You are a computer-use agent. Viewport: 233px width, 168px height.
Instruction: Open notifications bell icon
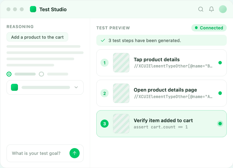pos(211,9)
